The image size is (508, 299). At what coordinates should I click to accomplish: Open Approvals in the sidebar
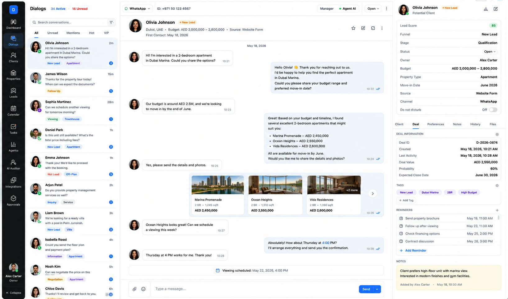(x=13, y=201)
